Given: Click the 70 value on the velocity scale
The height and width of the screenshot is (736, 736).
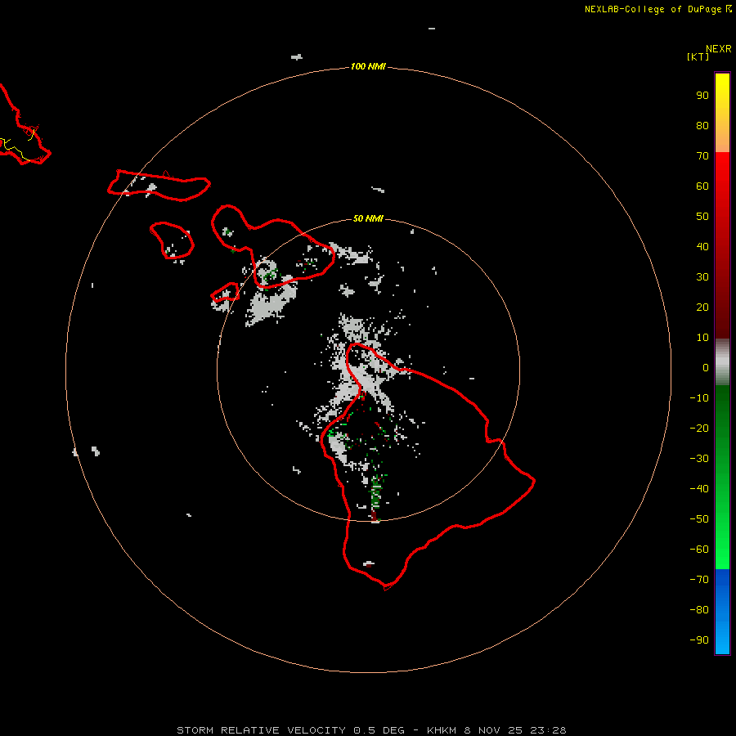Looking at the screenshot, I should pos(702,156).
